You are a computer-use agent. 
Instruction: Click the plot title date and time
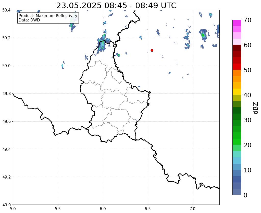[x=116, y=6]
